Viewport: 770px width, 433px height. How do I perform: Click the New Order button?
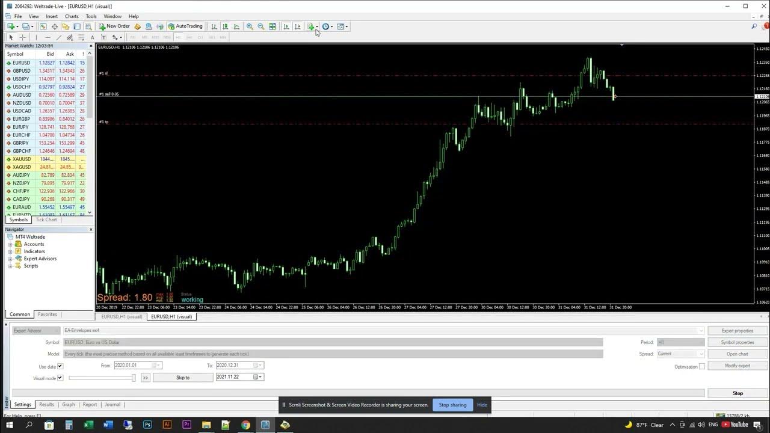(114, 26)
